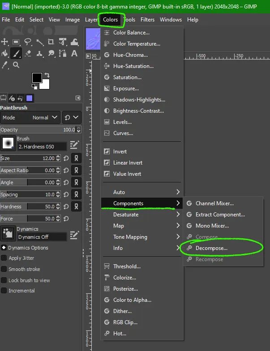Image resolution: width=270 pixels, height=351 pixels.
Task: Toggle the Smooth stroke checkbox
Action: [x=4, y=269]
